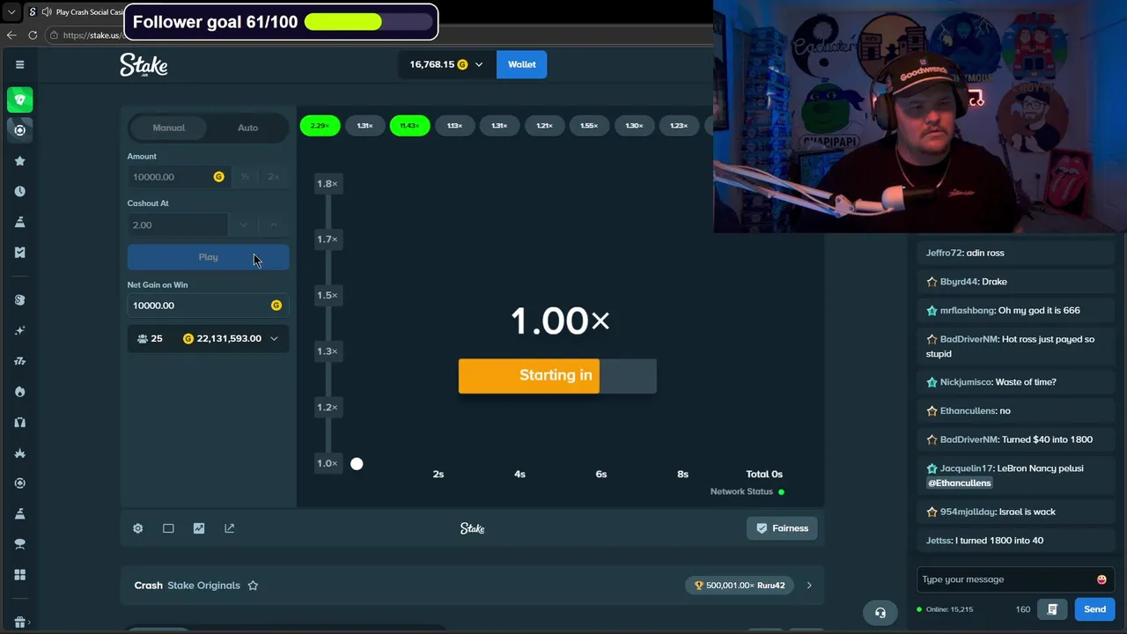Click the Cashout At input field
The width and height of the screenshot is (1127, 634).
tap(178, 225)
